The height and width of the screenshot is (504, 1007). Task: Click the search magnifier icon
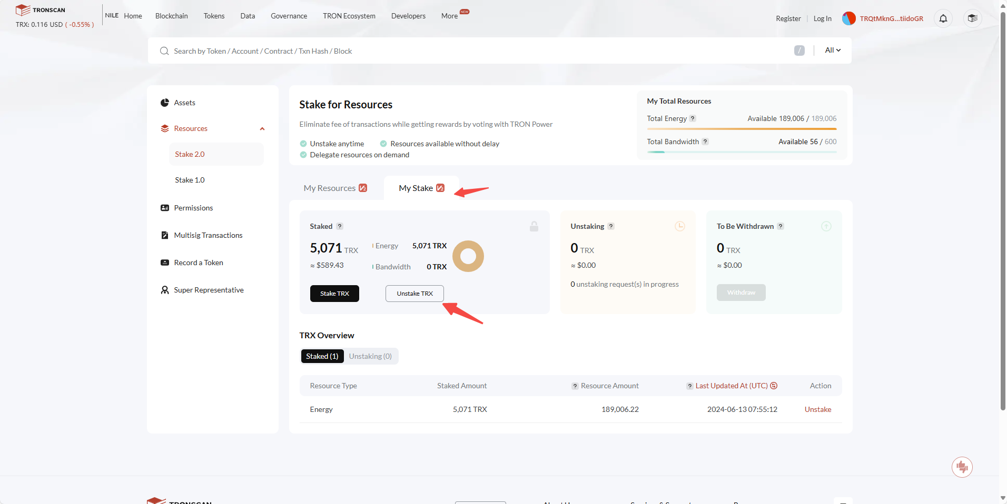tap(164, 51)
